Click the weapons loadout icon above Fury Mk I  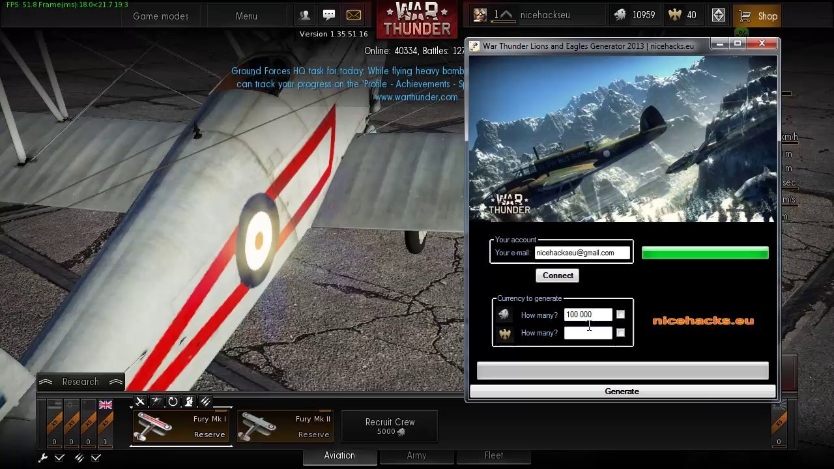click(156, 402)
